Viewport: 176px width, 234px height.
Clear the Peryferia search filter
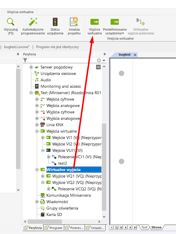(99, 60)
